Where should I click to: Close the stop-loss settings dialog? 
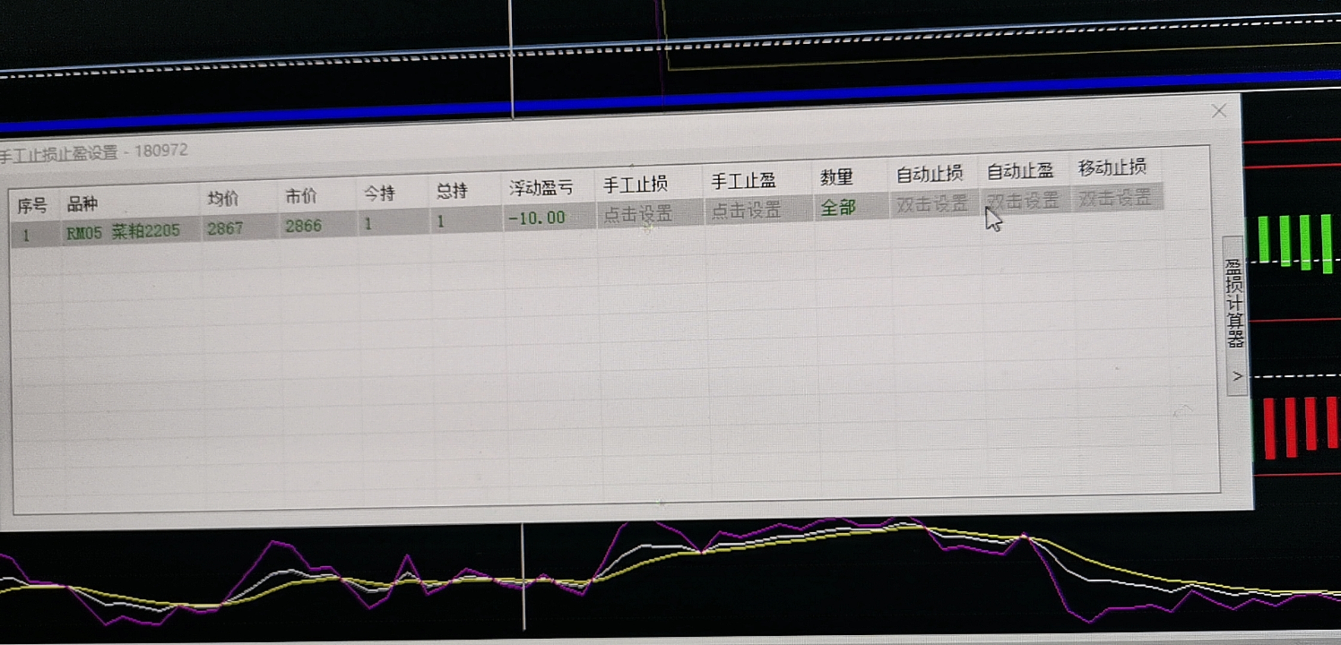tap(1218, 111)
